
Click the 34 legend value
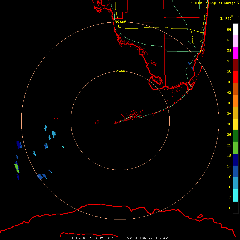click(229, 113)
